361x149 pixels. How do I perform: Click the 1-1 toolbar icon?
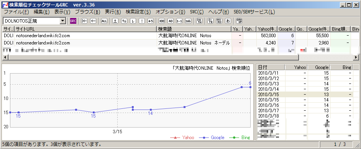(x=179, y=21)
